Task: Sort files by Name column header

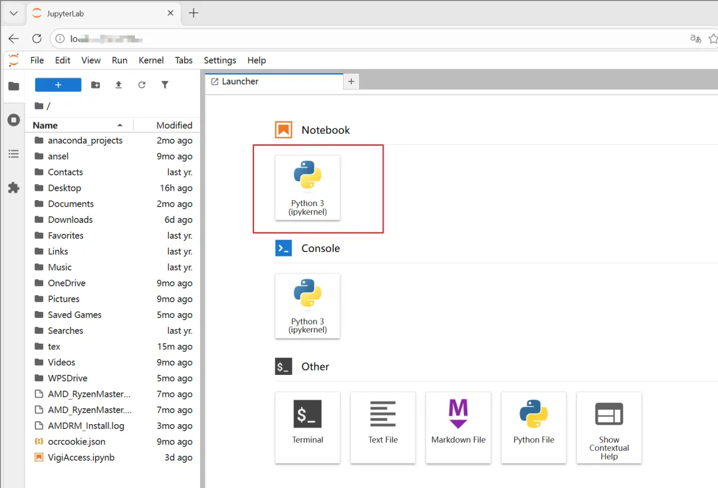Action: pos(78,125)
